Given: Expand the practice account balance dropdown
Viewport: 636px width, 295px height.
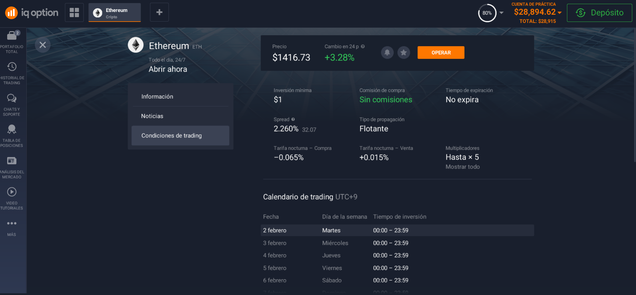Looking at the screenshot, I should point(559,13).
